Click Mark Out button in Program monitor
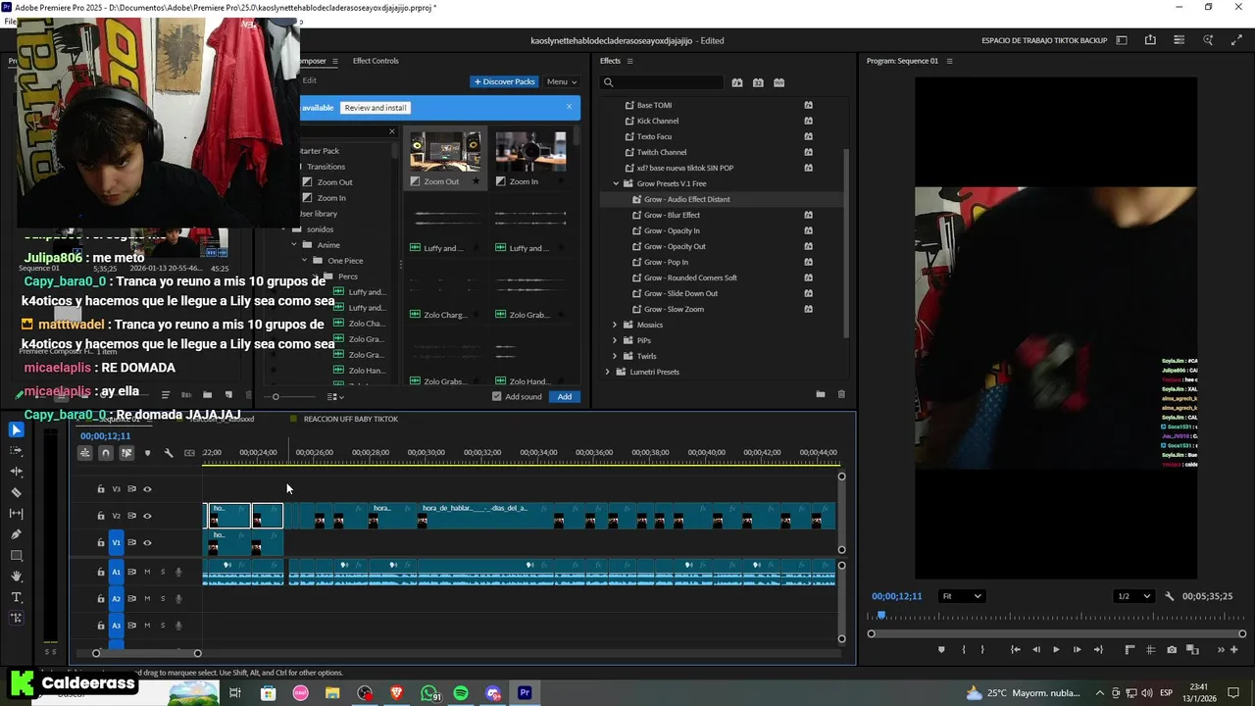 click(x=982, y=649)
